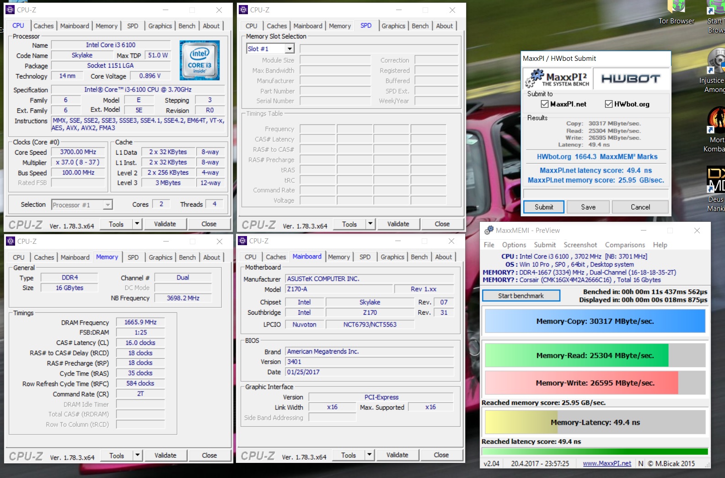This screenshot has height=478, width=725.
Task: Click Save in the HWbot Submit dialog
Action: [x=588, y=207]
